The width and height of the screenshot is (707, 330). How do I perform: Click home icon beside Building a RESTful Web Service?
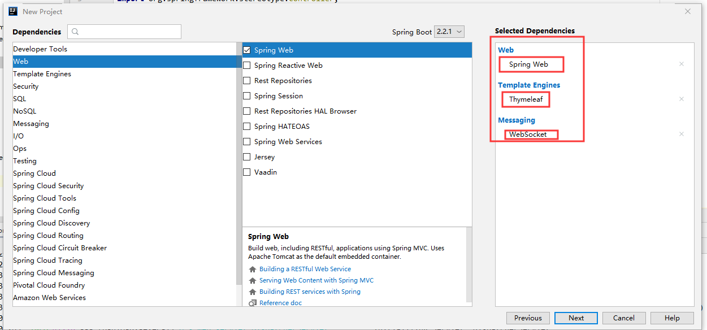coord(253,270)
